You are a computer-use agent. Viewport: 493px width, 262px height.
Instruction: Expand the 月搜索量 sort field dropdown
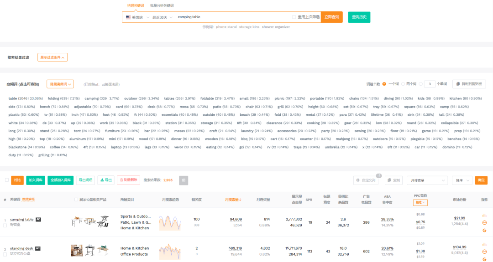point(427,180)
